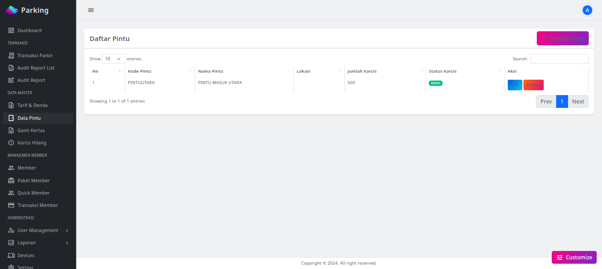Click the Parking logo icon
This screenshot has height=269, width=602.
(x=12, y=10)
